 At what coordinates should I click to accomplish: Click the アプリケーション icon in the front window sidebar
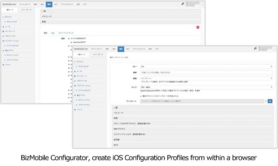(x=75, y=86)
